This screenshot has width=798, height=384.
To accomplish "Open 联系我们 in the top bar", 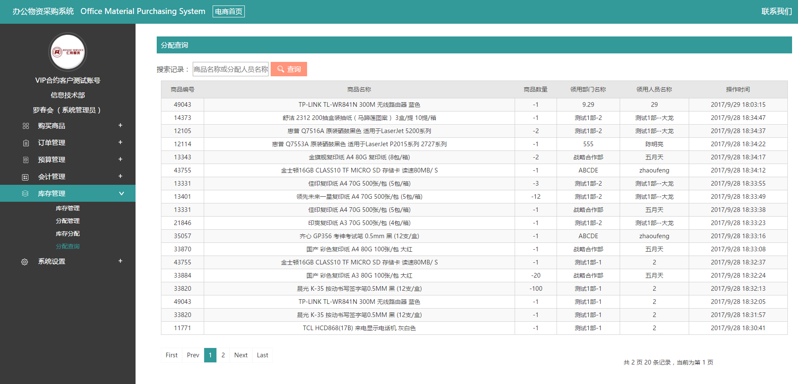I will click(776, 11).
